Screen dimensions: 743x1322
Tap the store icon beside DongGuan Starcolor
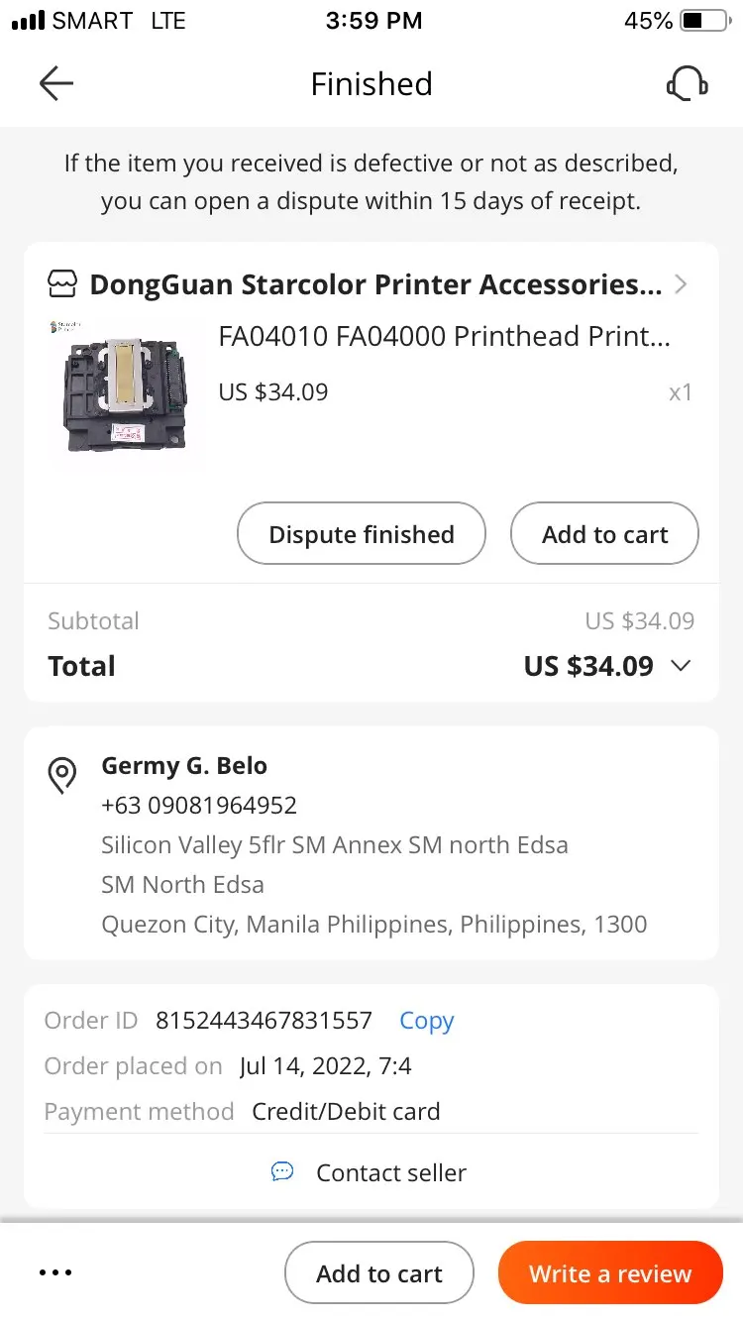(62, 285)
